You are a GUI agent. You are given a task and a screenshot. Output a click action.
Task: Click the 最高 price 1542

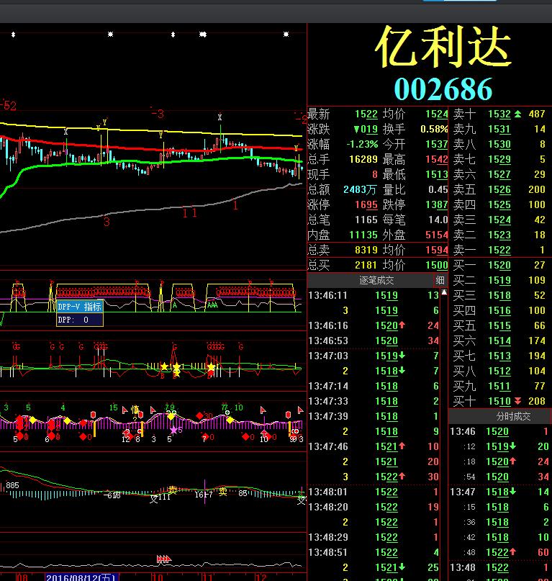pyautogui.click(x=436, y=159)
